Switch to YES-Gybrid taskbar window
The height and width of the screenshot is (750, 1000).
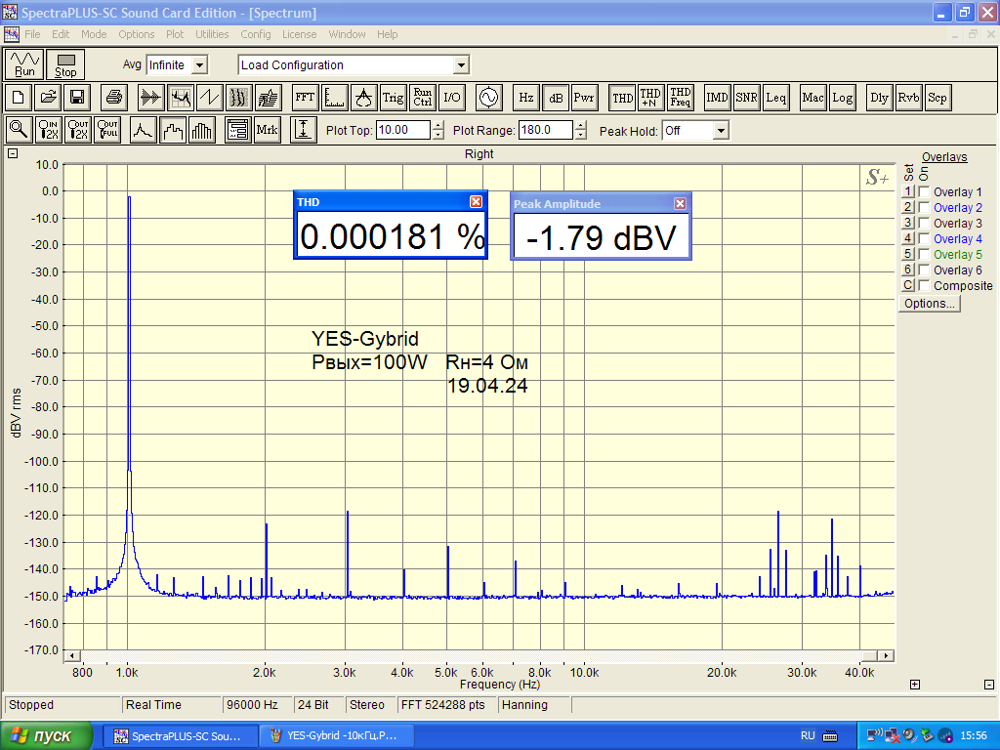tap(337, 736)
